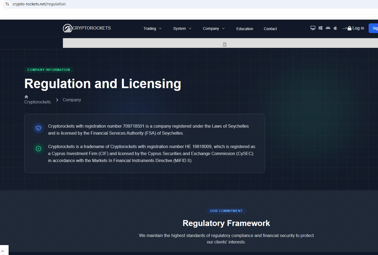Click the Apple platform icon

[335, 28]
